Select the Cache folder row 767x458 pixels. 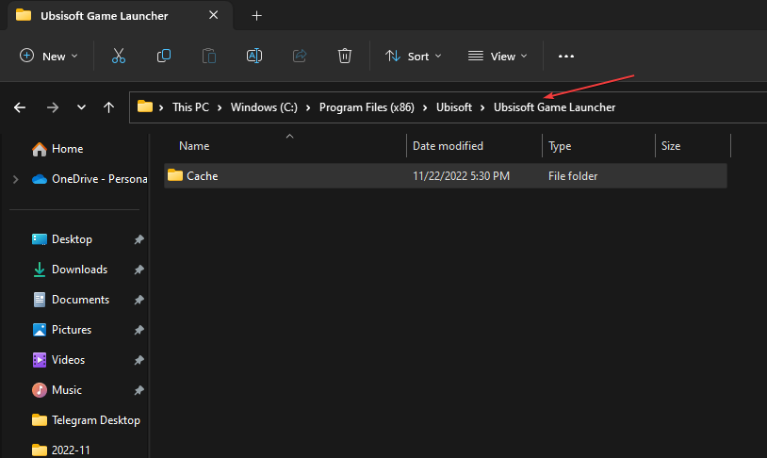446,175
